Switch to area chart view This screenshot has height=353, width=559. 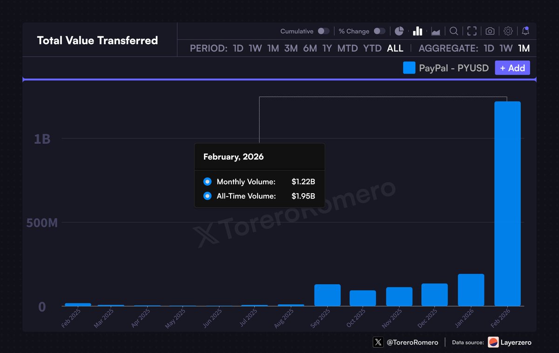436,32
